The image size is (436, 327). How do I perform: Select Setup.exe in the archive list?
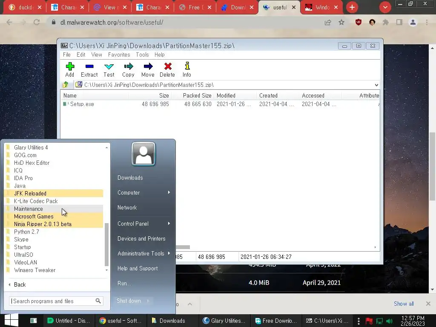(x=82, y=104)
